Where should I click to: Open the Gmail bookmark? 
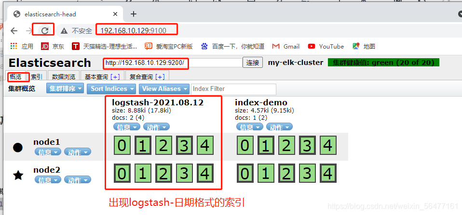coord(285,46)
